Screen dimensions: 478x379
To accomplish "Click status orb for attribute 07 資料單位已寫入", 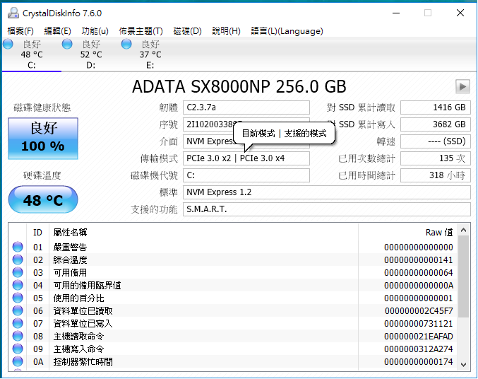I will (x=18, y=323).
